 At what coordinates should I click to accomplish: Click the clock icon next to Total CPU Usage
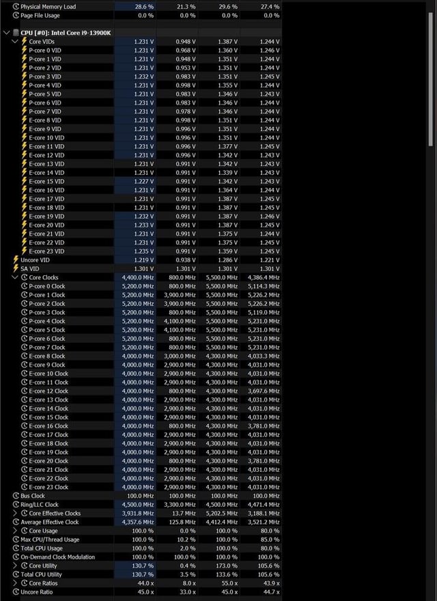point(16,548)
